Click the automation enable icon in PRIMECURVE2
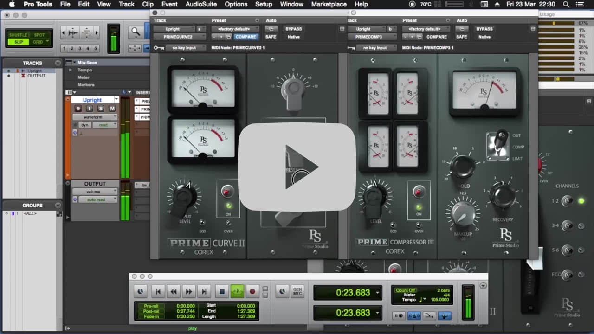Image resolution: width=594 pixels, height=334 pixels. [271, 29]
